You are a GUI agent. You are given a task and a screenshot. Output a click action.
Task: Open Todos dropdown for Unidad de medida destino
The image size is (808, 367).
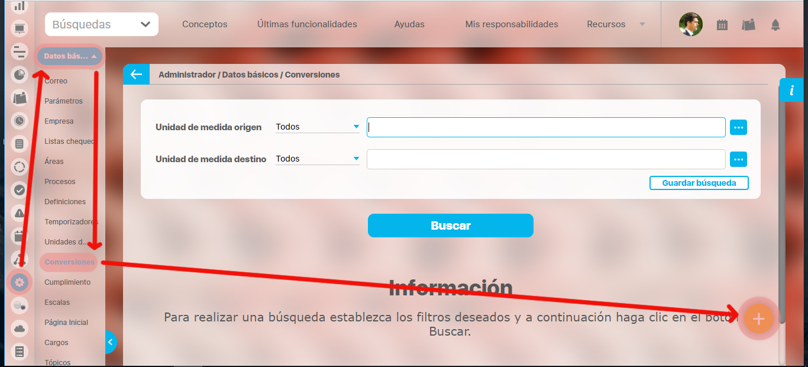317,159
